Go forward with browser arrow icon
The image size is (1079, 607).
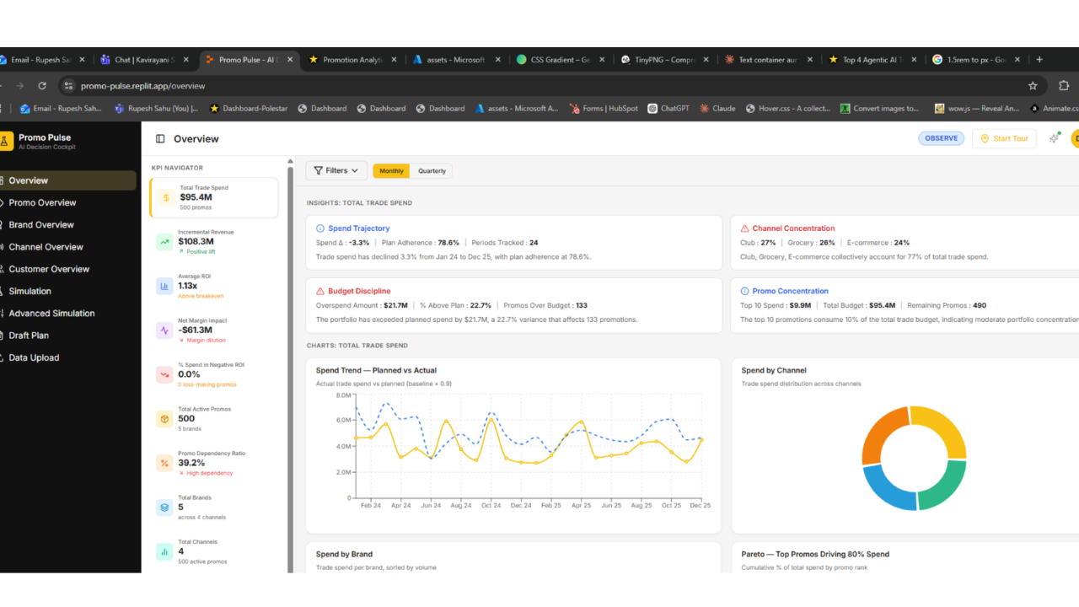click(x=19, y=85)
